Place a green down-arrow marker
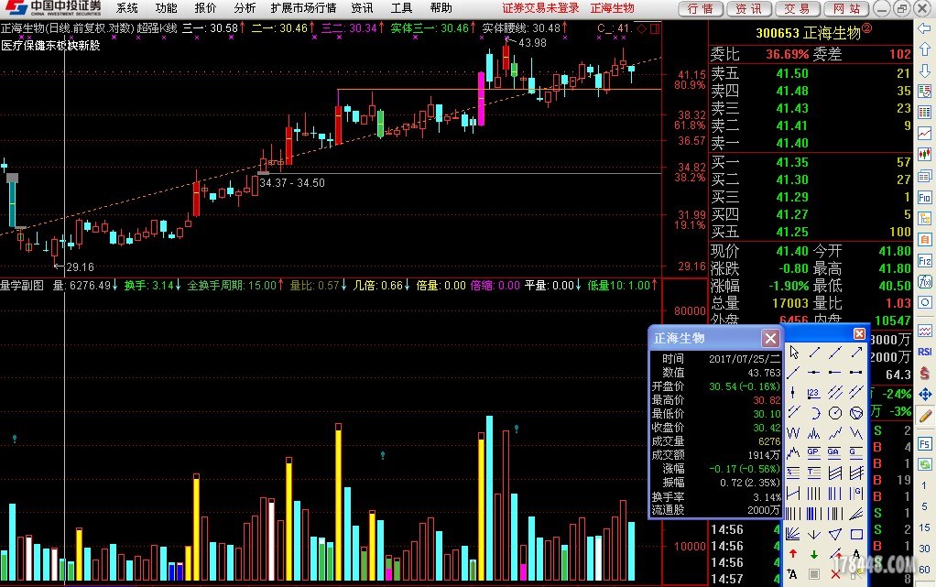 [814, 554]
